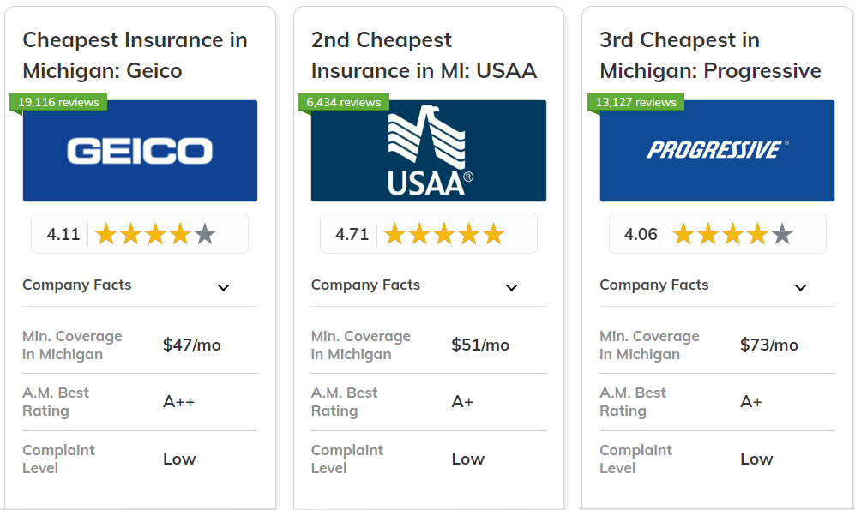
Task: Click the Geico company logo
Action: tap(140, 151)
